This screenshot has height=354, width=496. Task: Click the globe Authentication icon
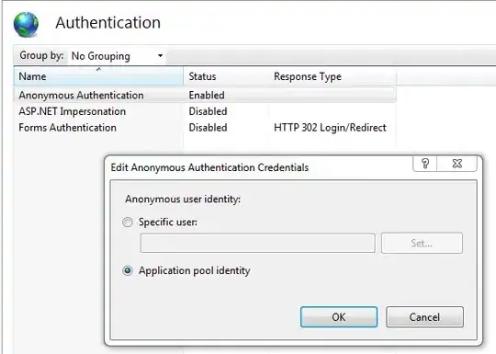(26, 25)
